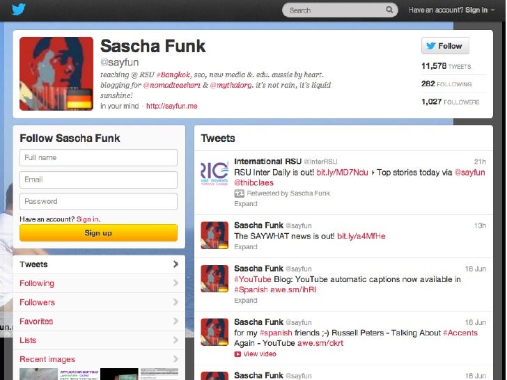The height and width of the screenshot is (380, 507).
Task: Open the #YouTube hashtag
Action: pos(253,279)
